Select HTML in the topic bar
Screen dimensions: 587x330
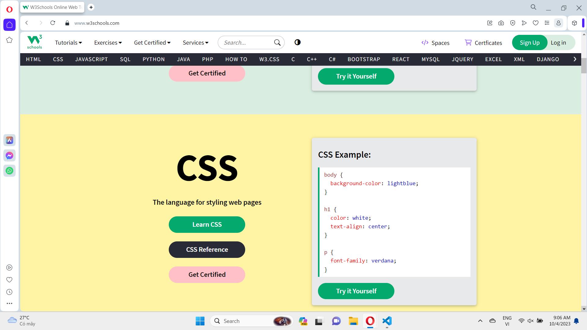coord(33,59)
